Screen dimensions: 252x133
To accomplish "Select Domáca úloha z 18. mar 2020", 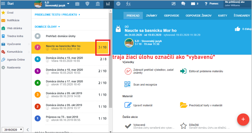I will click(x=70, y=71).
